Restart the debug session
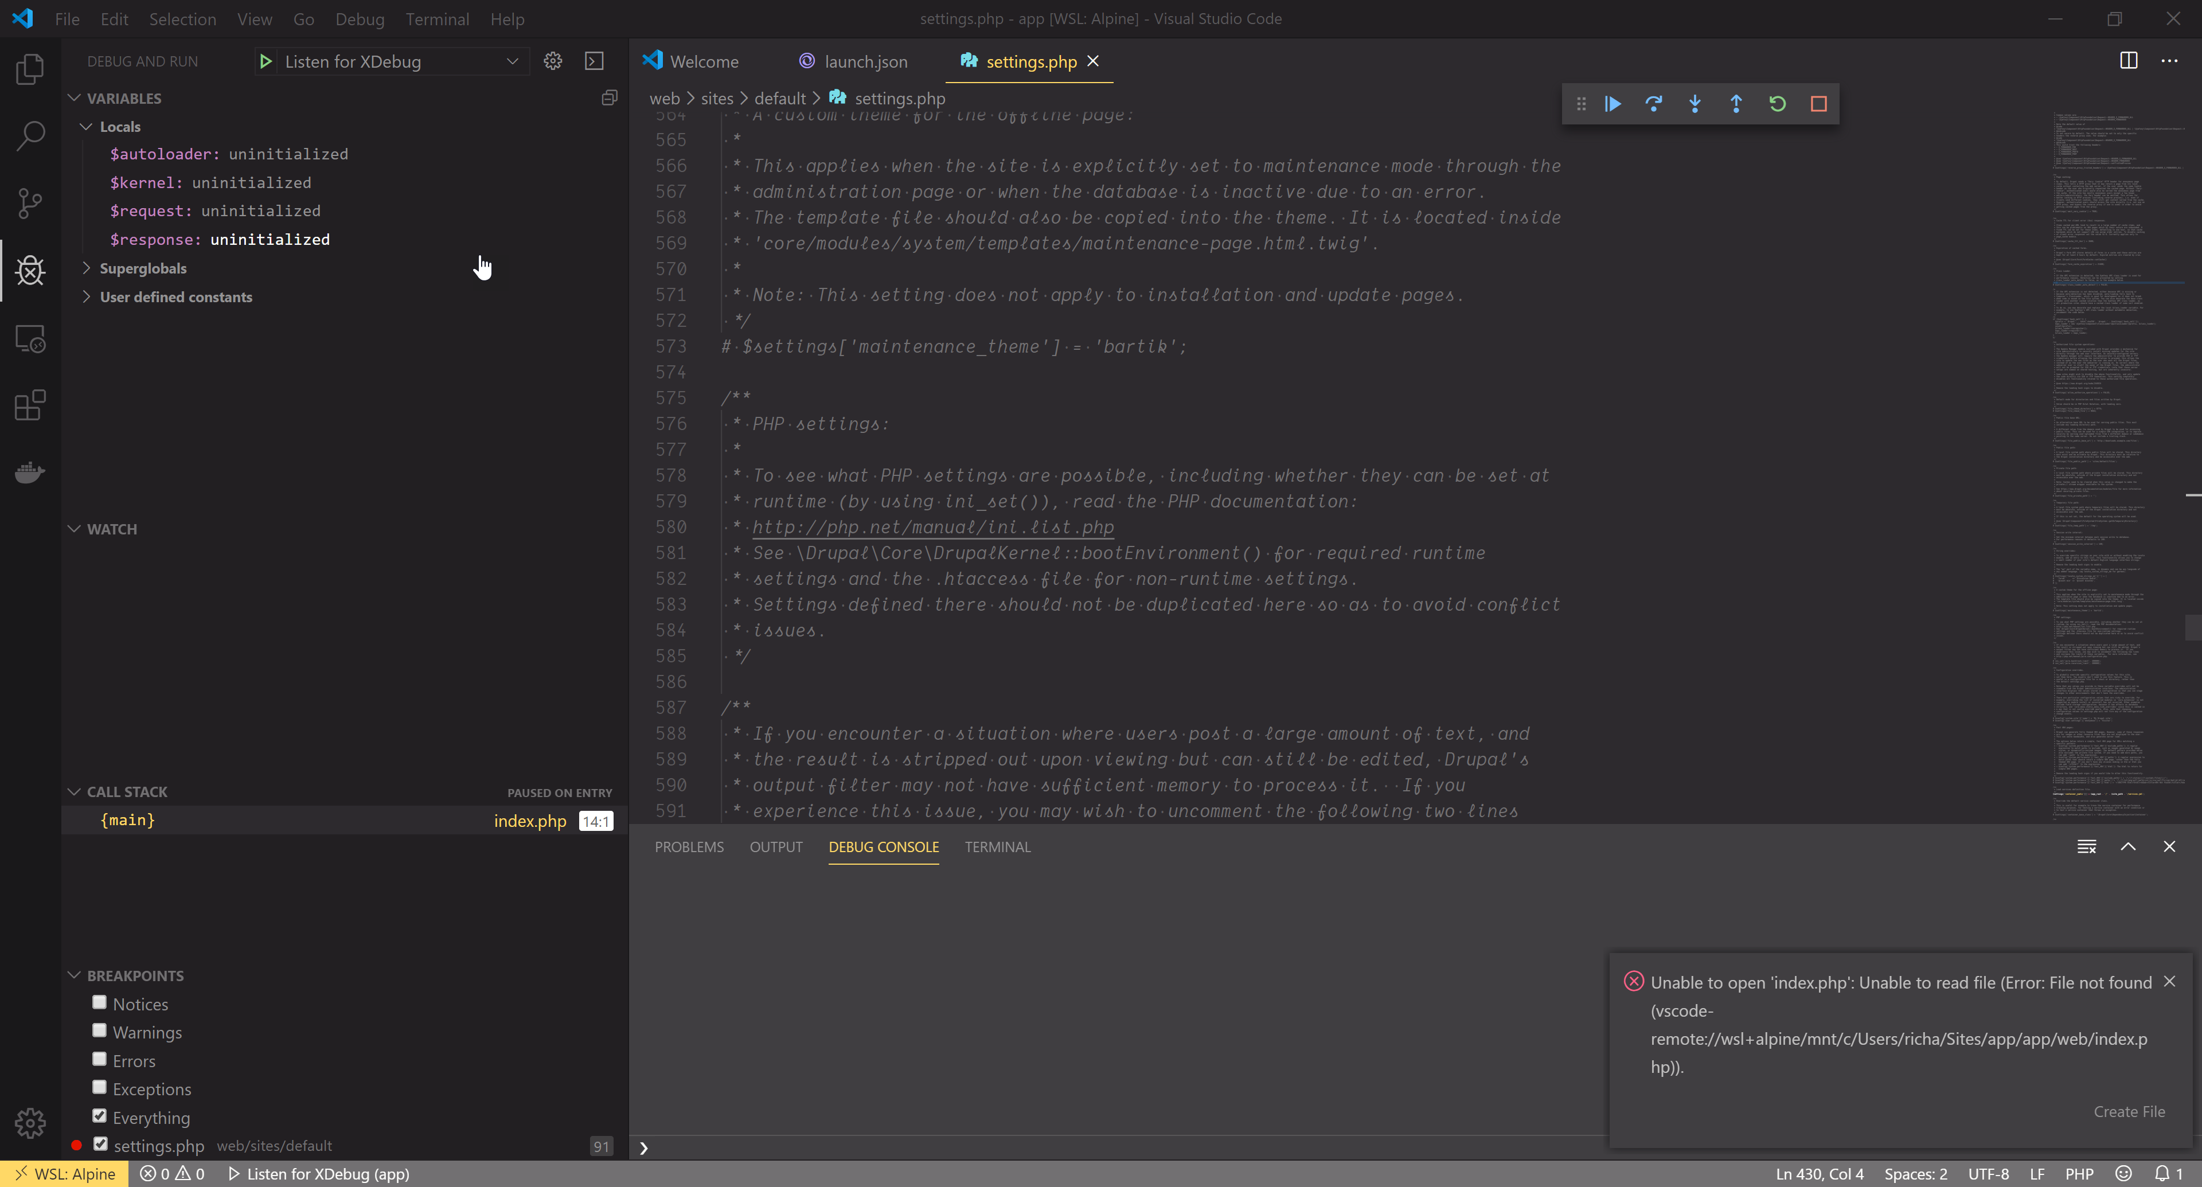2202x1187 pixels. 1777,104
